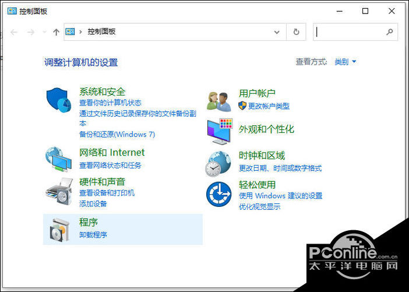Open the 外观和个性化 category

tap(266, 129)
